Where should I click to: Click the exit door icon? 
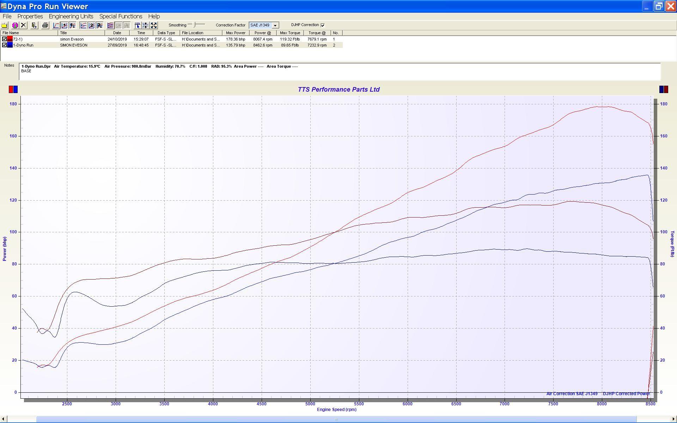coord(34,25)
